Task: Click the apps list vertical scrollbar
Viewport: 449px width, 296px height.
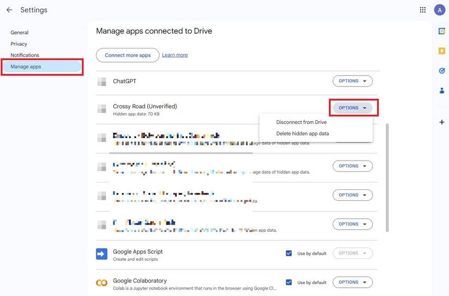Action: pos(388,174)
